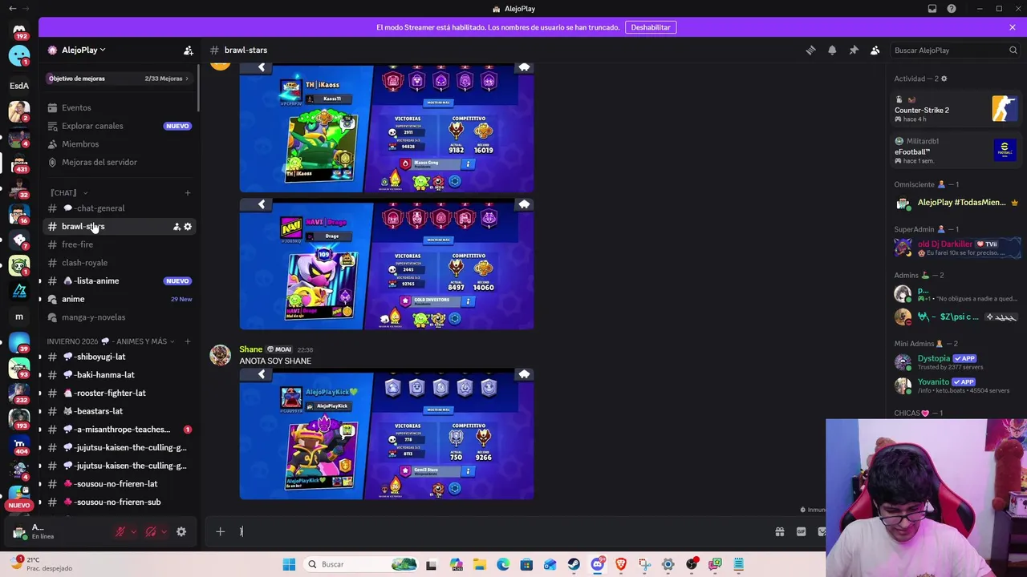
Task: Open the Threads icon in channel header
Action: point(810,50)
